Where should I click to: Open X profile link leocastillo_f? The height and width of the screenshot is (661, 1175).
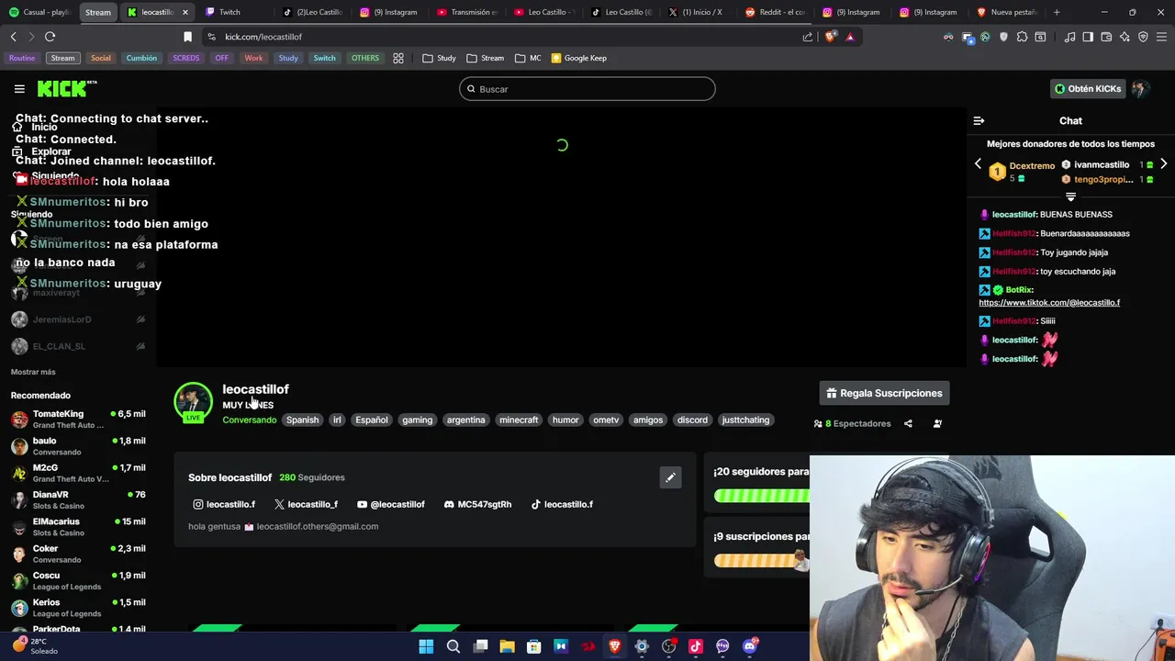click(x=306, y=504)
